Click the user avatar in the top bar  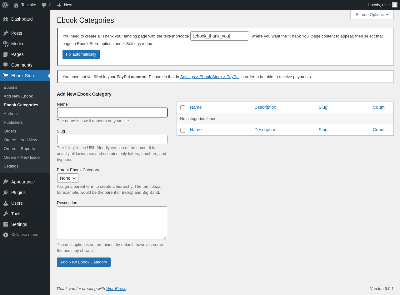pos(395,5)
